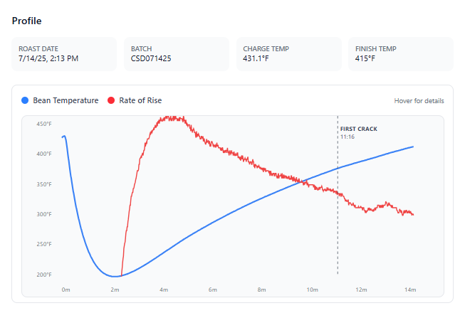The height and width of the screenshot is (313, 465).
Task: Click the red Rate of Rise legend dot
Action: tap(111, 100)
